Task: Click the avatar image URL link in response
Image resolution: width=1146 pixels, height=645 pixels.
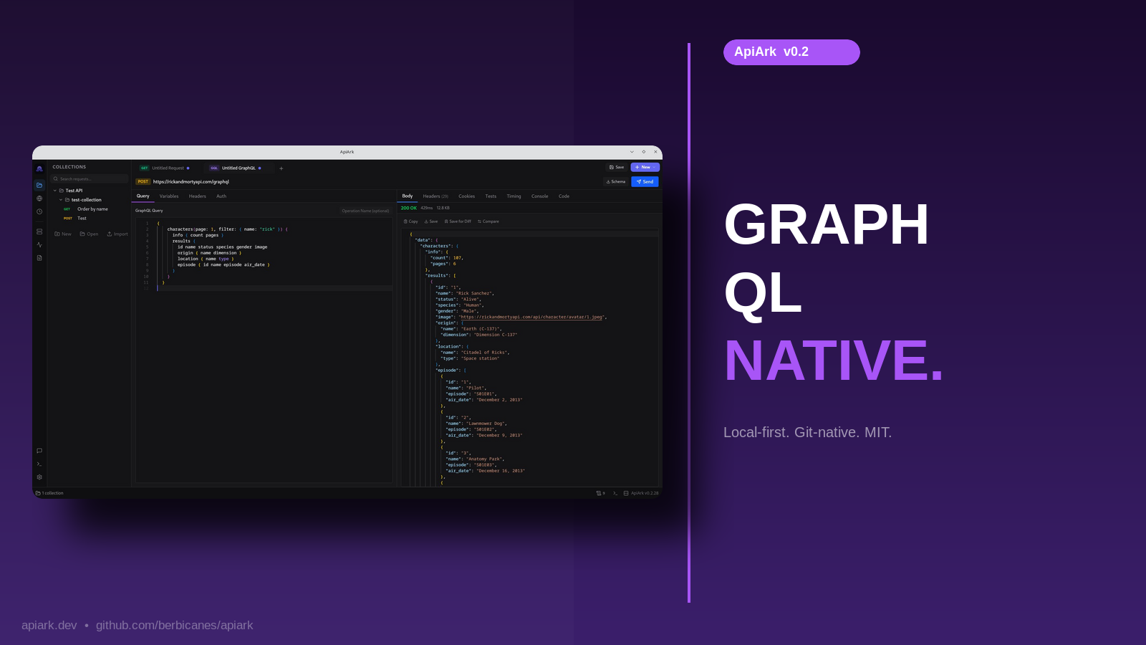Action: coord(531,317)
